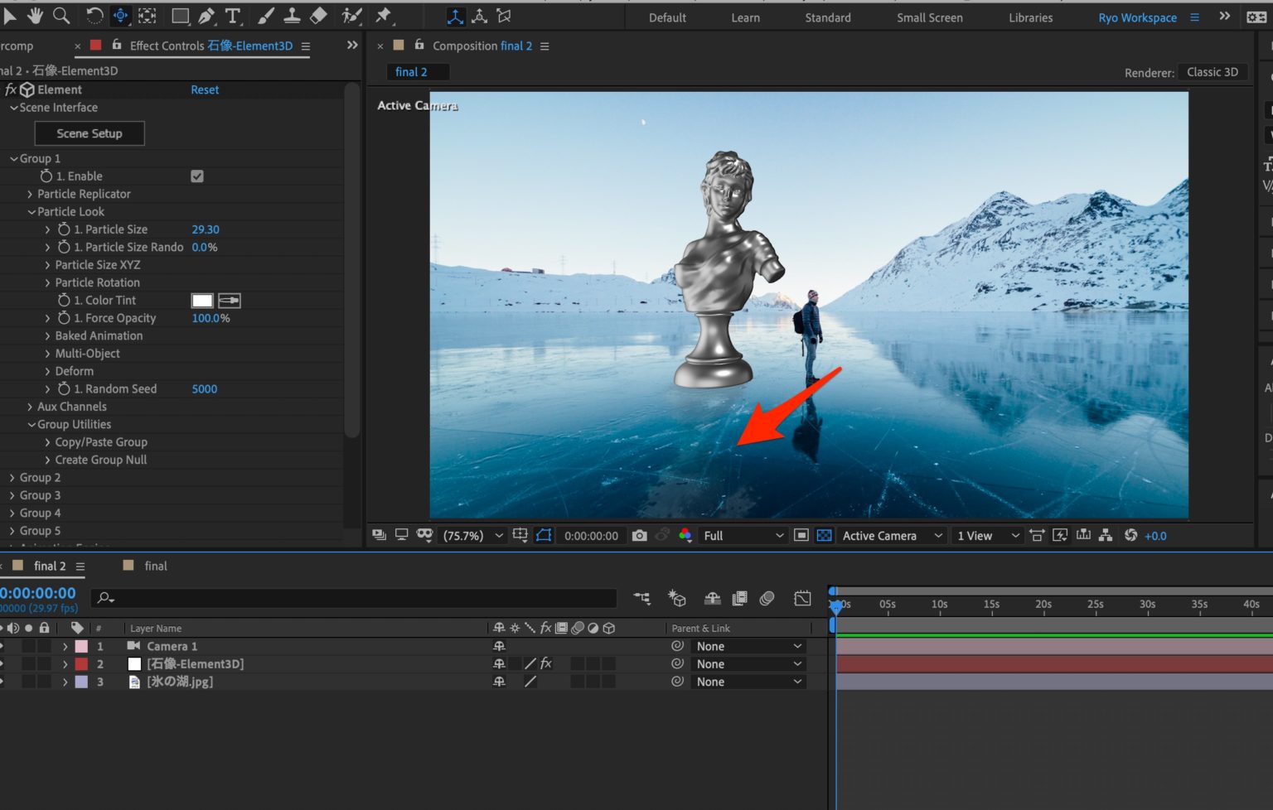The width and height of the screenshot is (1273, 810).
Task: Open the Color Tint color swatch
Action: (201, 300)
